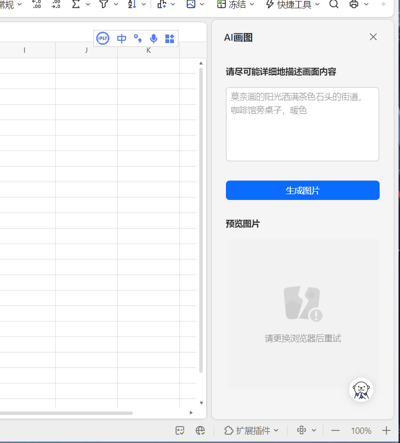
Task: Toggle the 中 Chinese input mode
Action: 122,38
